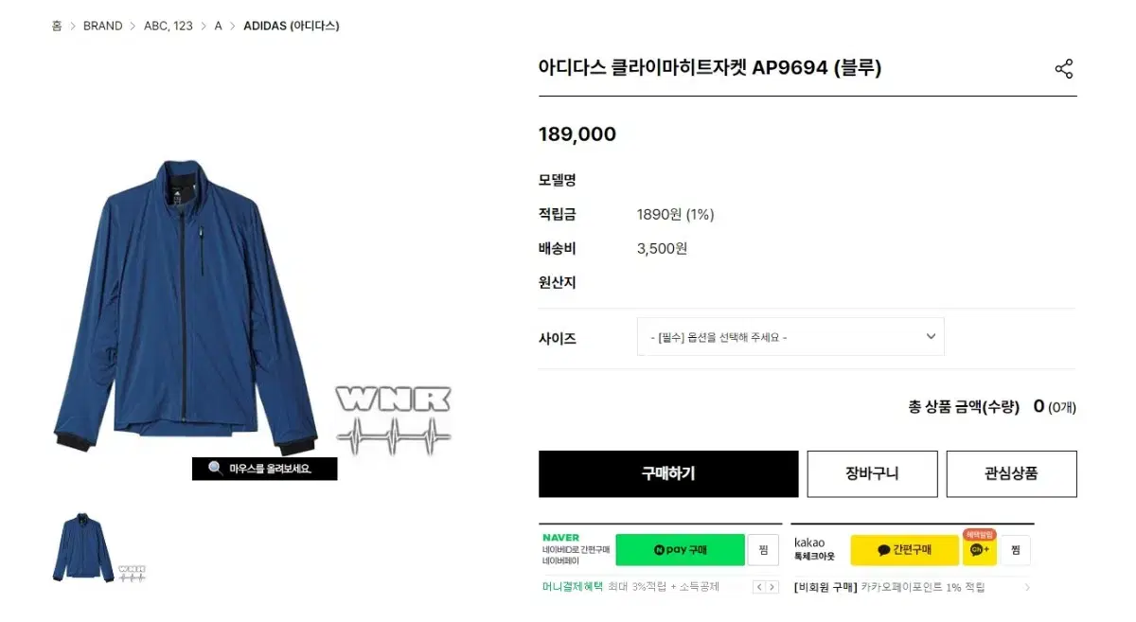This screenshot has width=1136, height=622.
Task: Add item with 장바구니 button
Action: [x=872, y=473]
